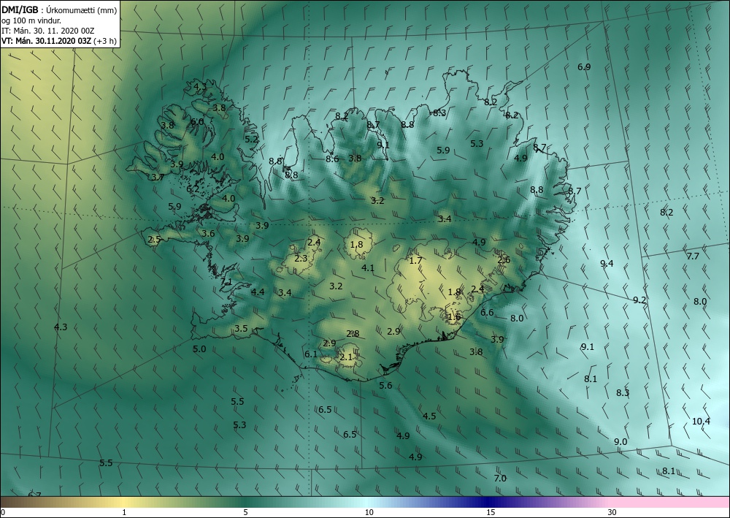Select the 9.2 map value

click(x=639, y=300)
